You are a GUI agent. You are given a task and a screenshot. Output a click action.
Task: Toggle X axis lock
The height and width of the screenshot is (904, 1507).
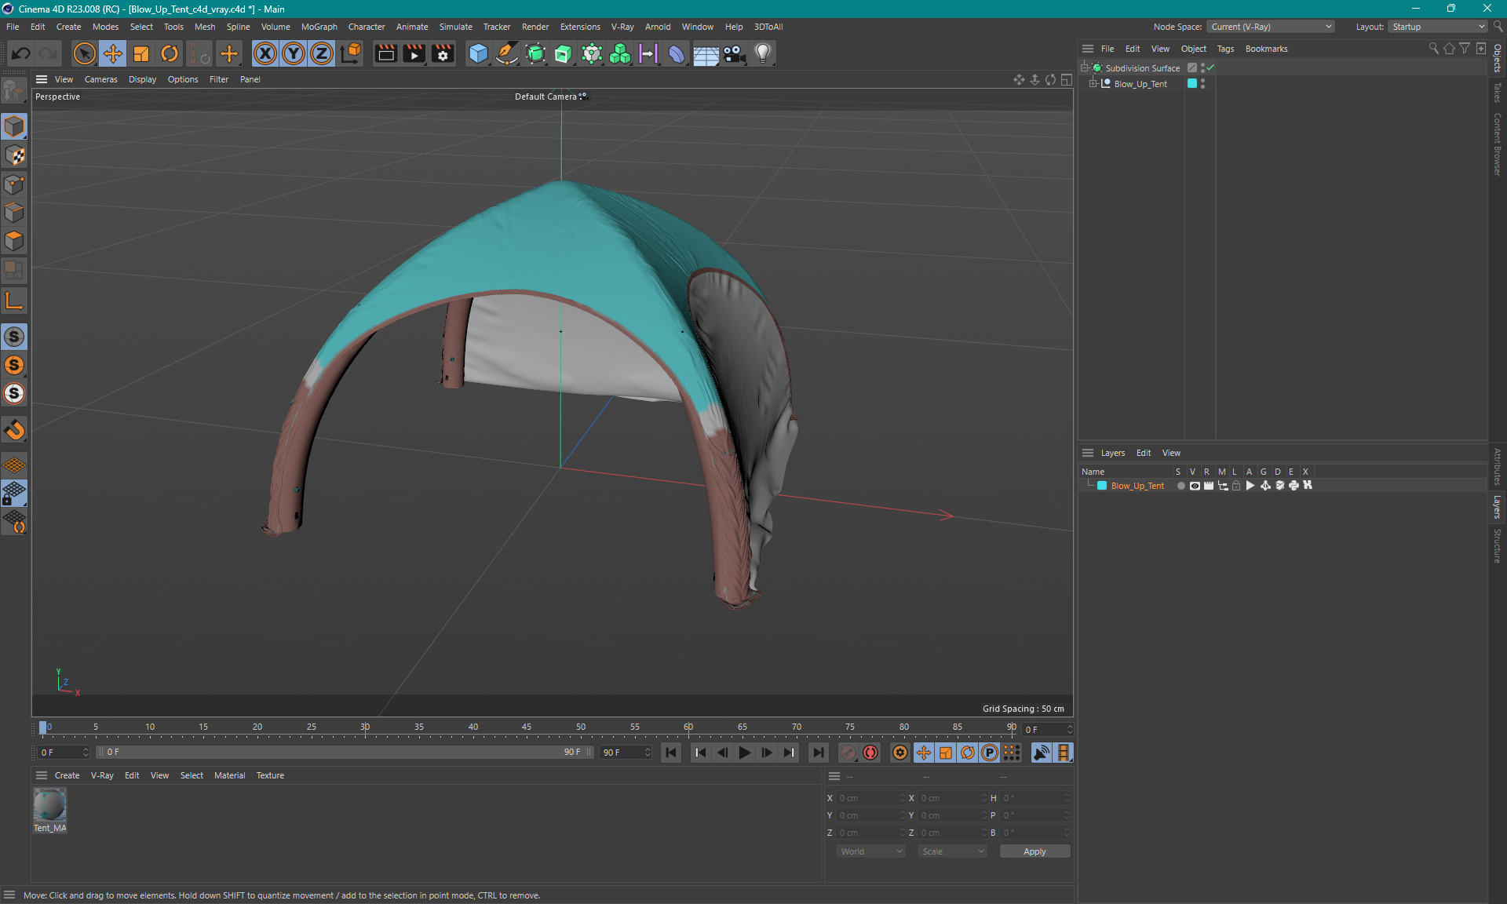pyautogui.click(x=265, y=53)
